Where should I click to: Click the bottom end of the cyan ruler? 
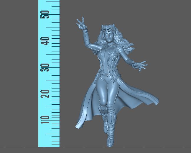tap(49, 146)
